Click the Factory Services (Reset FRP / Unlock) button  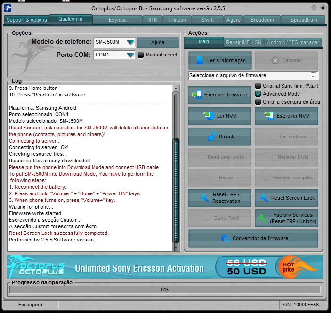pyautogui.click(x=286, y=218)
